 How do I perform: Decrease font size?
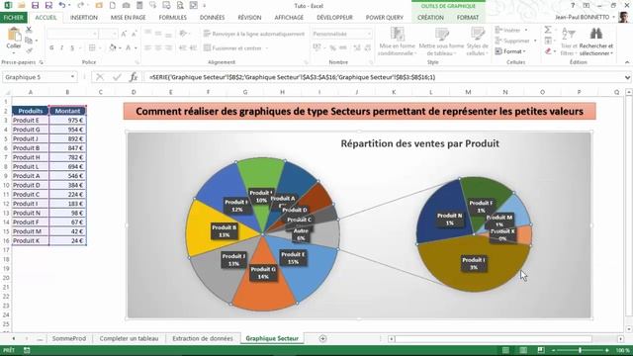[134, 34]
